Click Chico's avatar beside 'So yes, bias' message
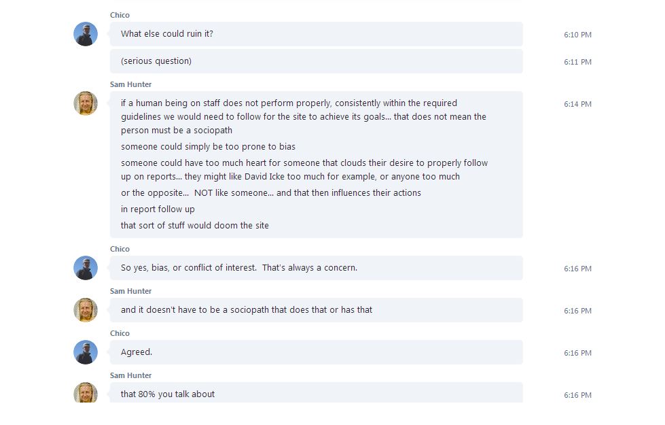 [x=86, y=268]
